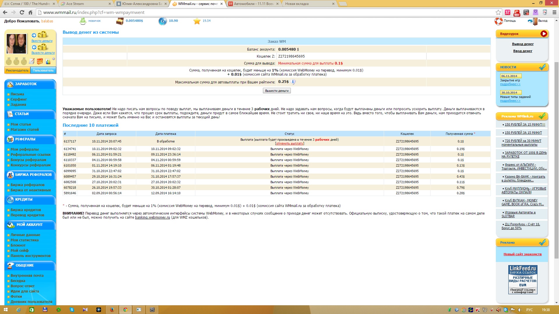The width and height of the screenshot is (559, 314).
Task: Open Серфинг in the sidebar
Action: 19,99
